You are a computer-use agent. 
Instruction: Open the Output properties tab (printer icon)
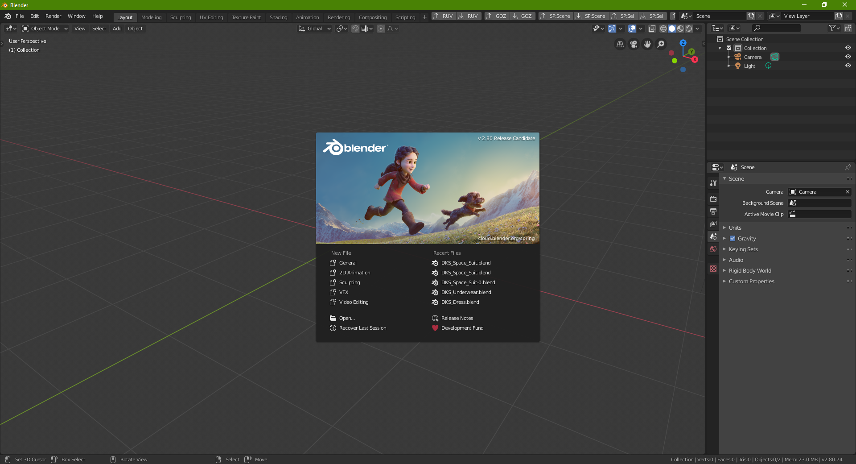click(713, 211)
